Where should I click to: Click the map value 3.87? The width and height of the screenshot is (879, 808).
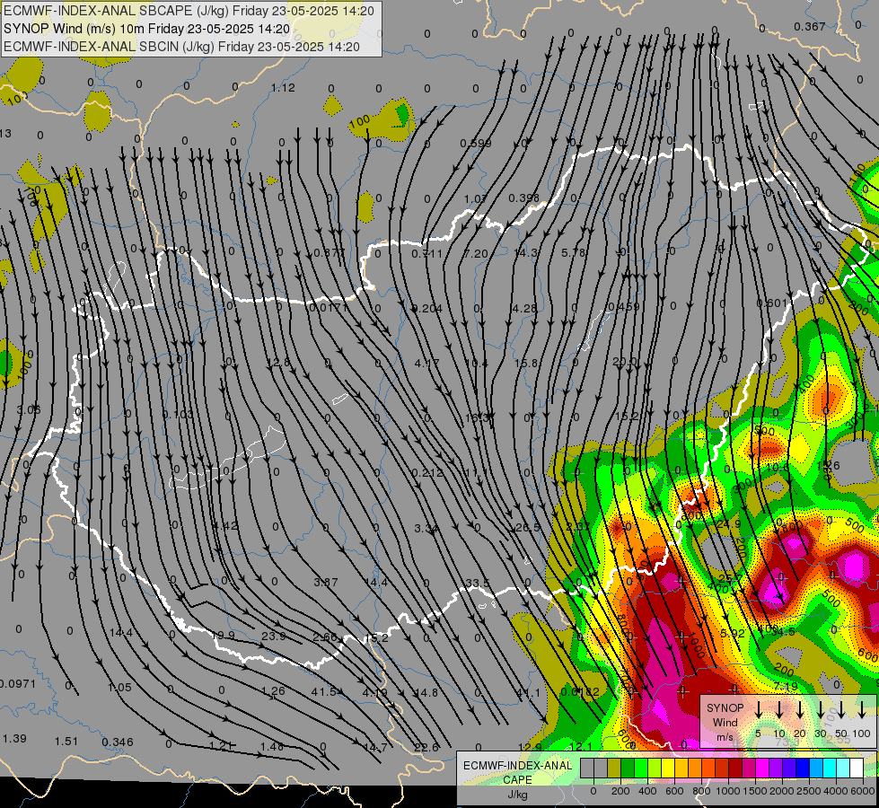click(x=326, y=582)
